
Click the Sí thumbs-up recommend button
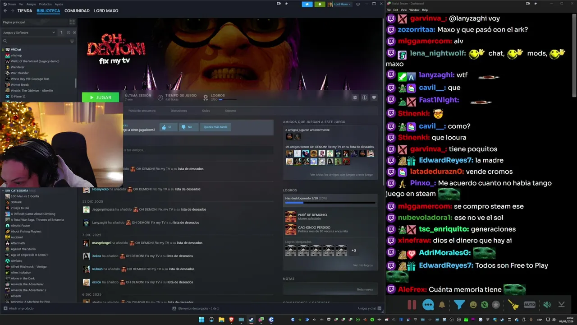pos(168,127)
